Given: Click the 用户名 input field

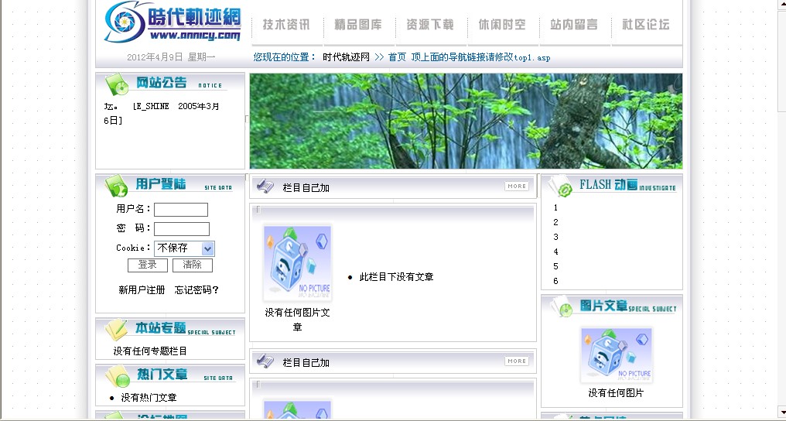Looking at the screenshot, I should (181, 210).
